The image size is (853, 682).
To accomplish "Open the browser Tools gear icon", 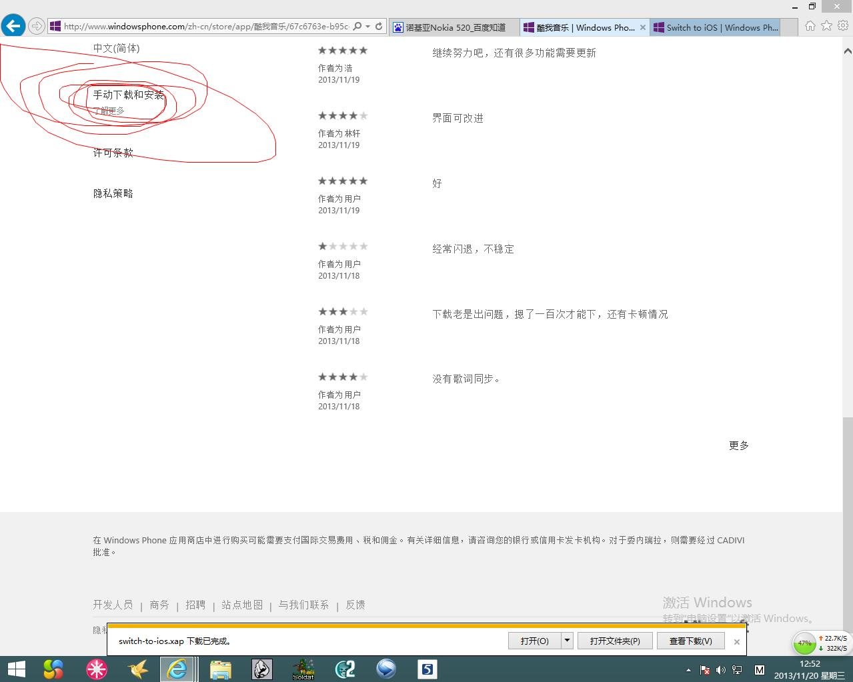I will tap(843, 26).
